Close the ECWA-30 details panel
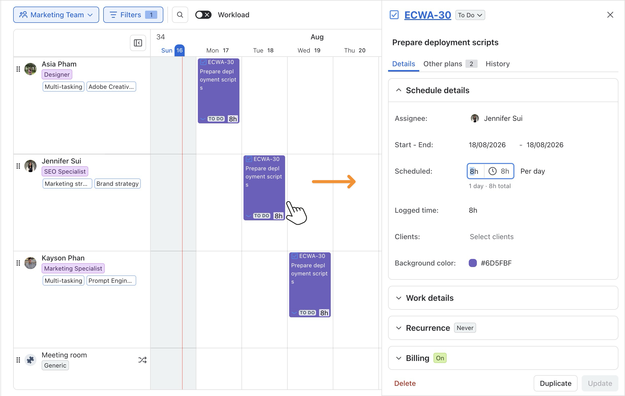 [610, 15]
